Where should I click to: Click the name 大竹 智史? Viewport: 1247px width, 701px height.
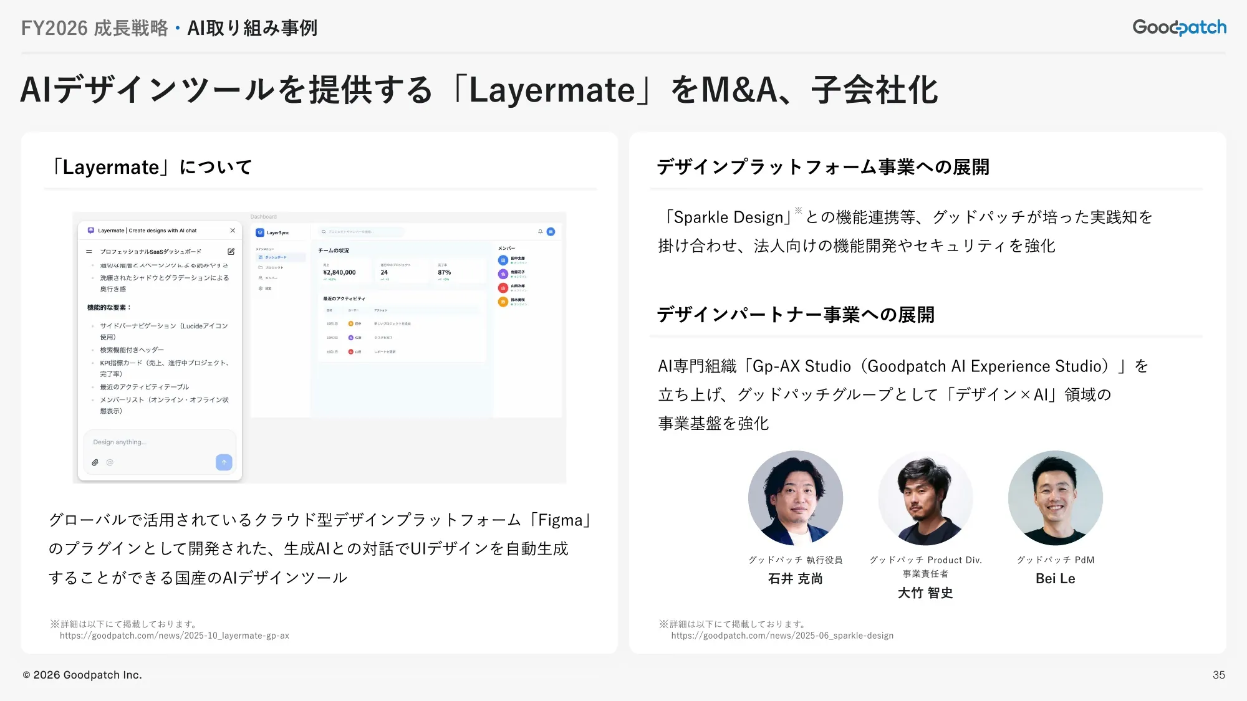[x=926, y=593]
